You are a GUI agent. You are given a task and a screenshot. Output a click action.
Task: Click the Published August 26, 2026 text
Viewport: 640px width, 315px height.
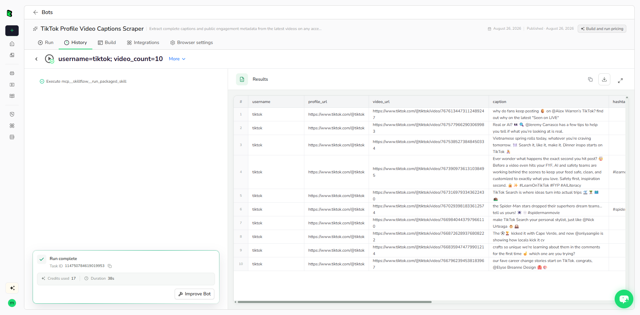550,29
